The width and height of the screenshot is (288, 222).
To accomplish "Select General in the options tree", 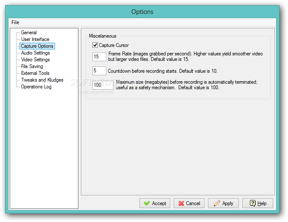I will click(29, 33).
